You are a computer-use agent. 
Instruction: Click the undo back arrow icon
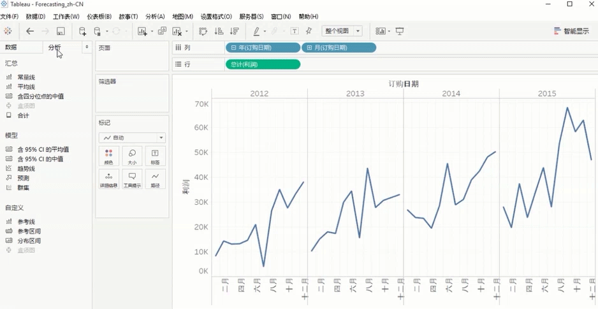tap(30, 31)
